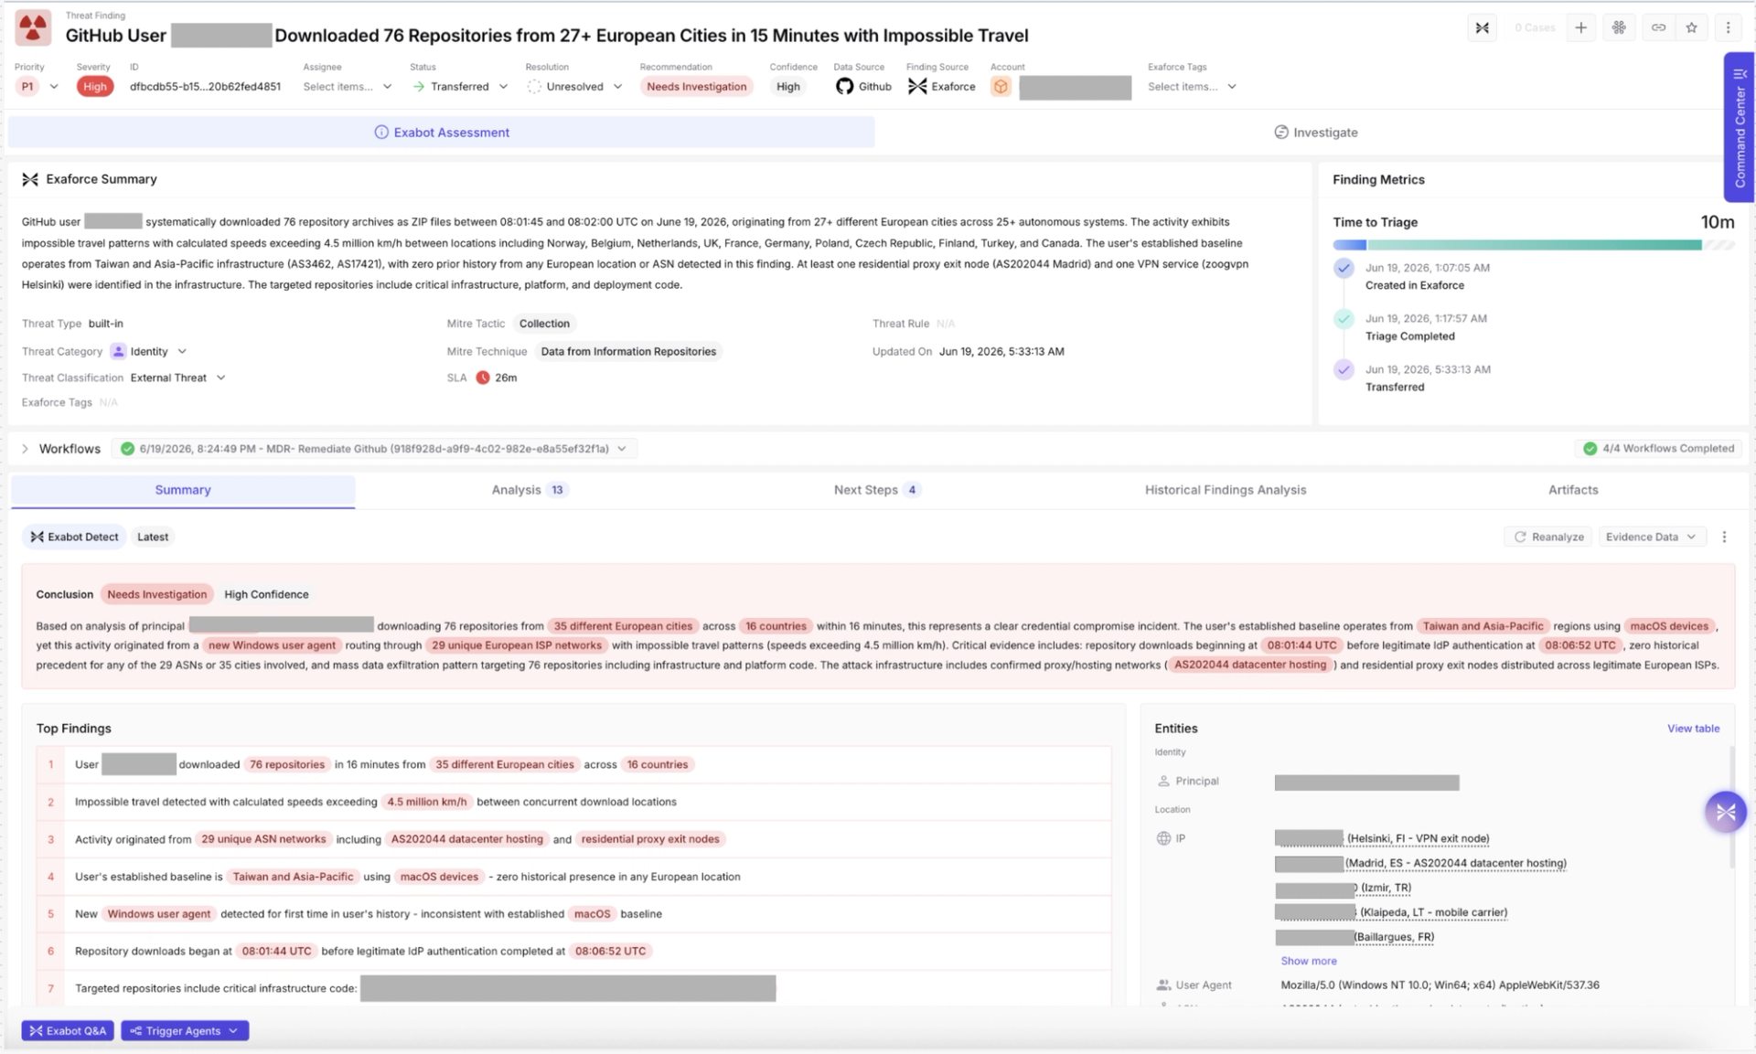Click the 4/4 Workflows Completed badge
This screenshot has width=1756, height=1054.
click(1658, 449)
